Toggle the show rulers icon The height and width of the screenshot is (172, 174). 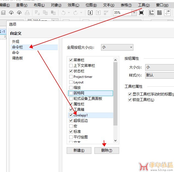click(x=151, y=13)
